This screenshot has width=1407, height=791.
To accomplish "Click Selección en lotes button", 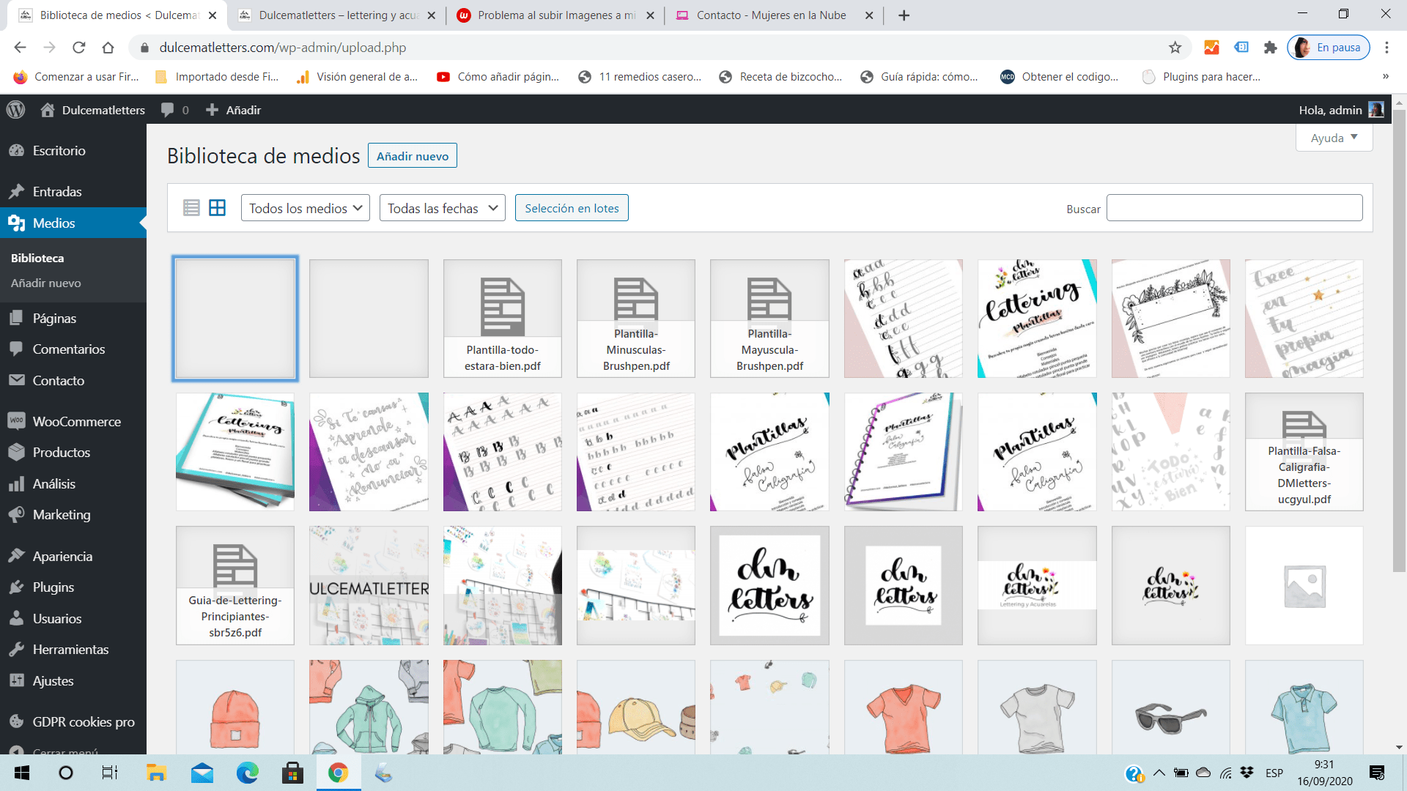I will tap(572, 208).
